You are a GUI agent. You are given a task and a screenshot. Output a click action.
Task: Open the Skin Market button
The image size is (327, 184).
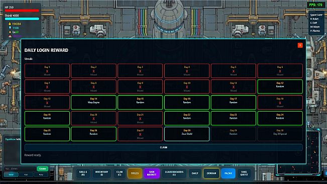(x=152, y=173)
